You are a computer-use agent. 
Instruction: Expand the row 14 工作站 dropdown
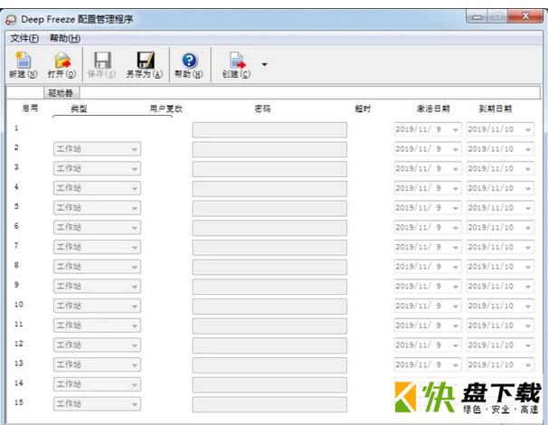click(97, 384)
